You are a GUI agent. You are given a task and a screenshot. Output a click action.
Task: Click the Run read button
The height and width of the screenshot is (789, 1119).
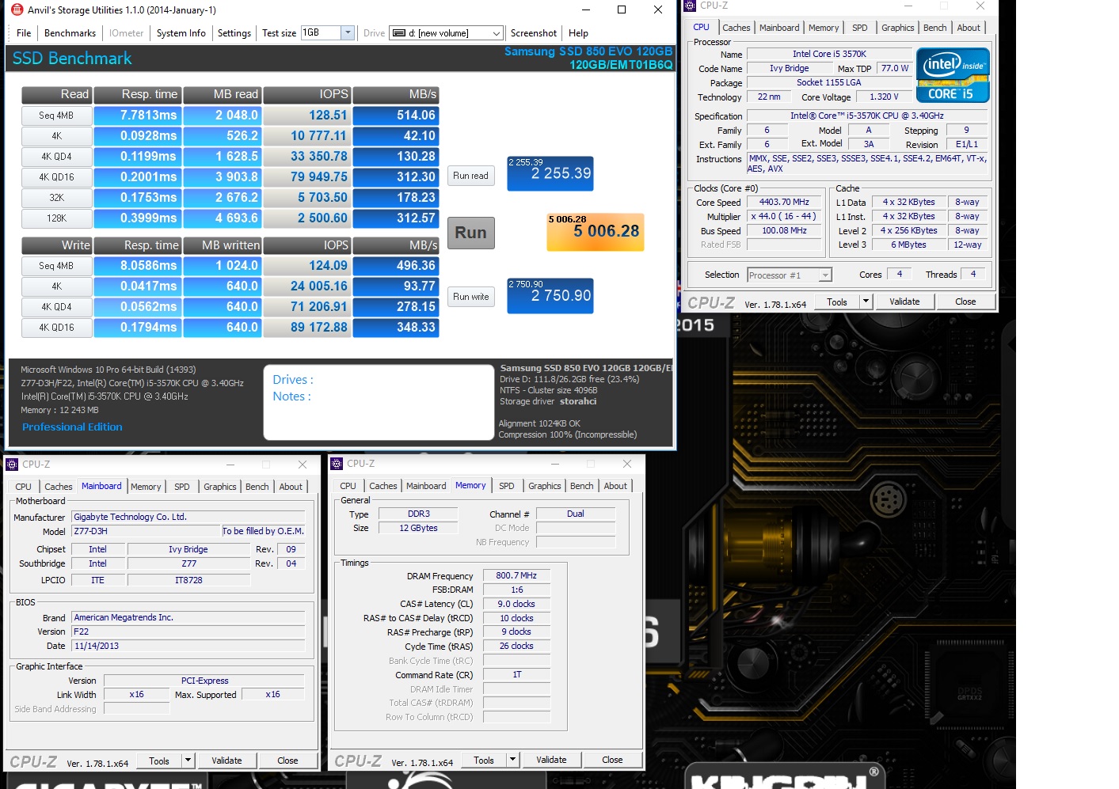coord(471,176)
